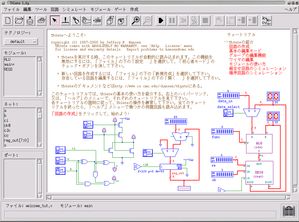Toggle the lower switch of the transistor circuit
The height and width of the screenshot is (222, 299).
(88, 134)
